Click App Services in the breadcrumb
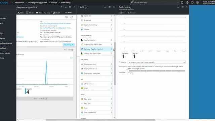 pos(19,3)
